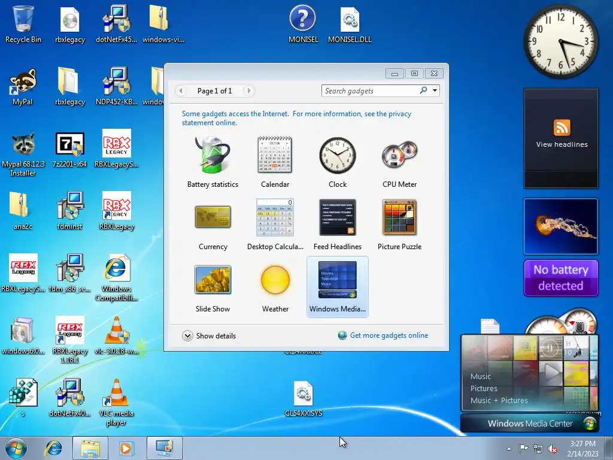Viewport: 613px width, 460px height.
Task: Select the Desktop Calculator gadget
Action: [x=275, y=225]
